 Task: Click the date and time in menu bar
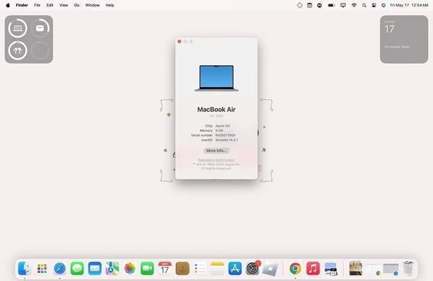[x=409, y=5]
